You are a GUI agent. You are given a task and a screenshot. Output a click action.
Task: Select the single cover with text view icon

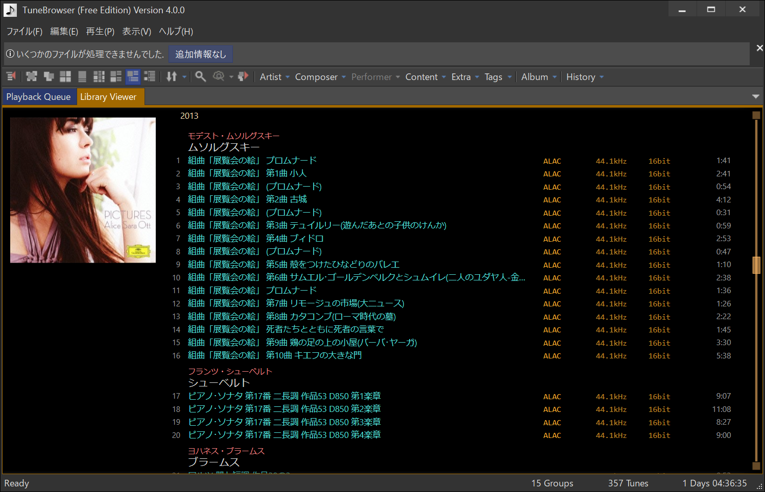point(82,76)
